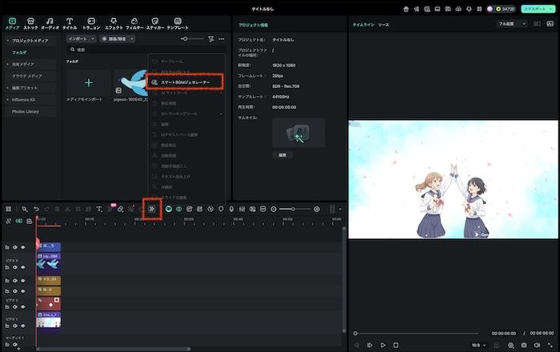Image resolution: width=560 pixels, height=352 pixels.
Task: Open the Effects tab icon
Action: 113,21
